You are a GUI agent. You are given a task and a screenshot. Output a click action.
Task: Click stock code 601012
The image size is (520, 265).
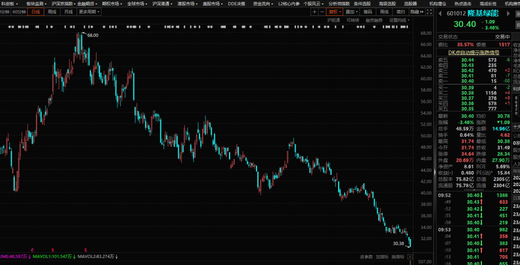[x=457, y=14]
